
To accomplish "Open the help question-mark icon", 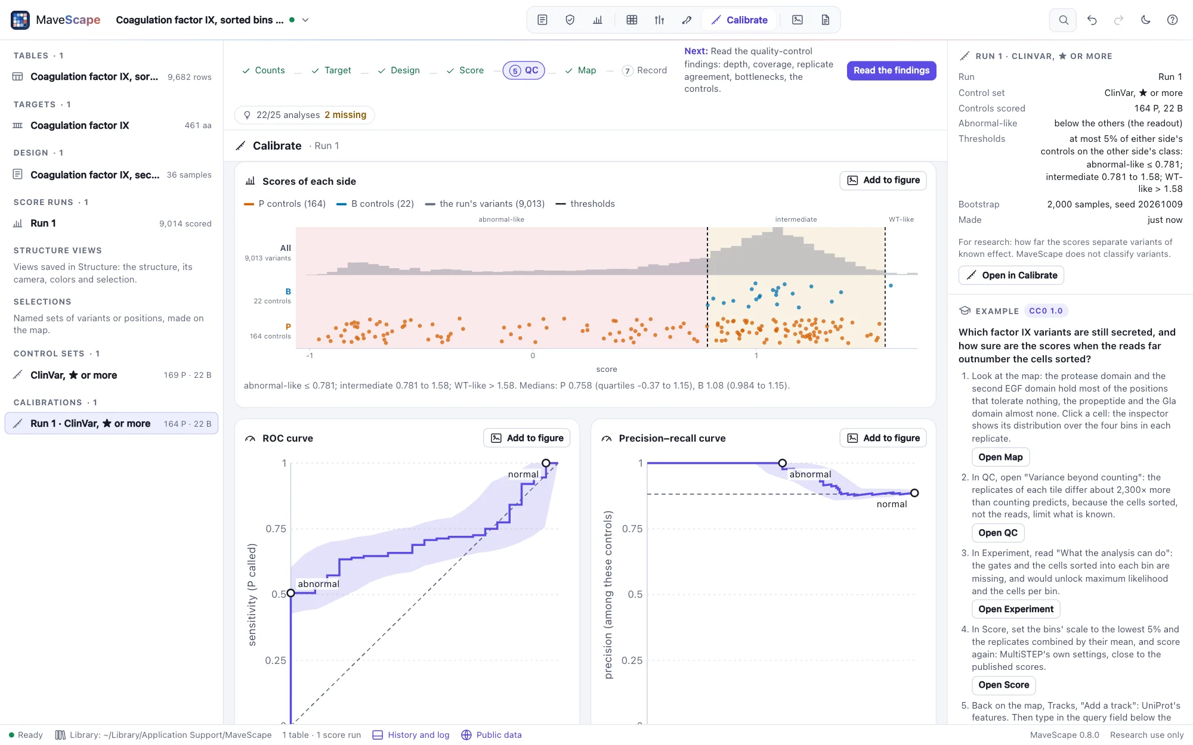I will [x=1172, y=20].
